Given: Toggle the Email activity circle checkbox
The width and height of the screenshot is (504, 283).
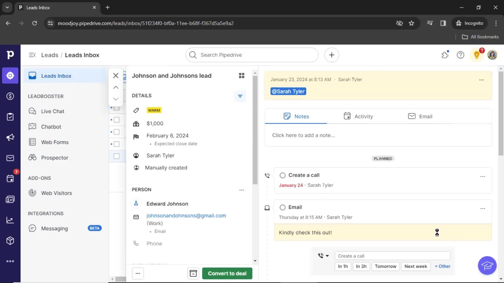Looking at the screenshot, I should (x=283, y=207).
